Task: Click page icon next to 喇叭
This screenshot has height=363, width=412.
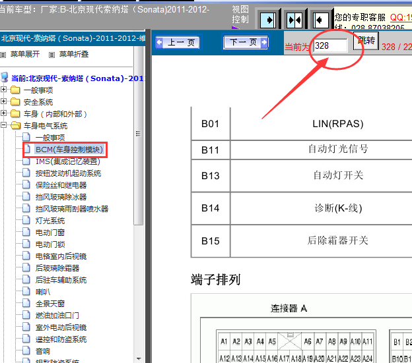Action: click(x=26, y=291)
